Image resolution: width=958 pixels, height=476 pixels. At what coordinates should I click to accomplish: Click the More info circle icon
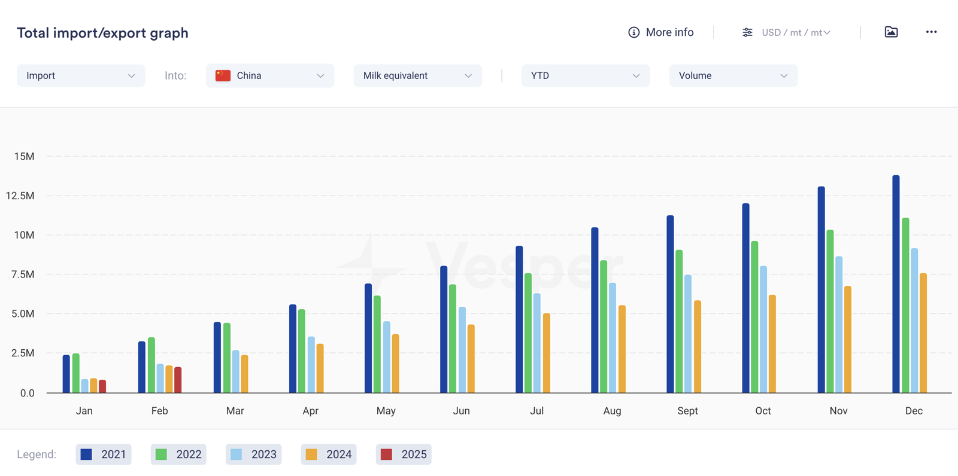pos(633,32)
